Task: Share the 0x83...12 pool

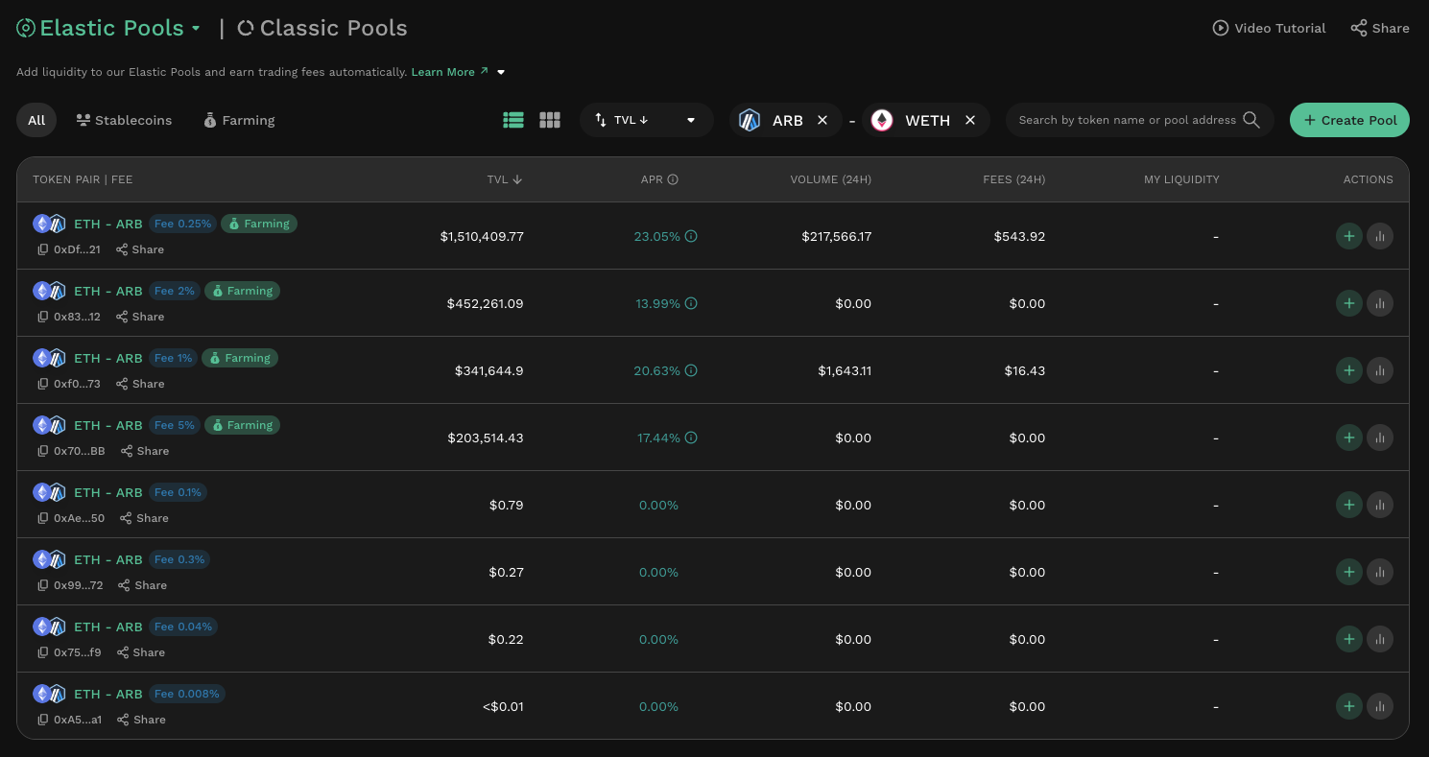Action: click(x=140, y=317)
